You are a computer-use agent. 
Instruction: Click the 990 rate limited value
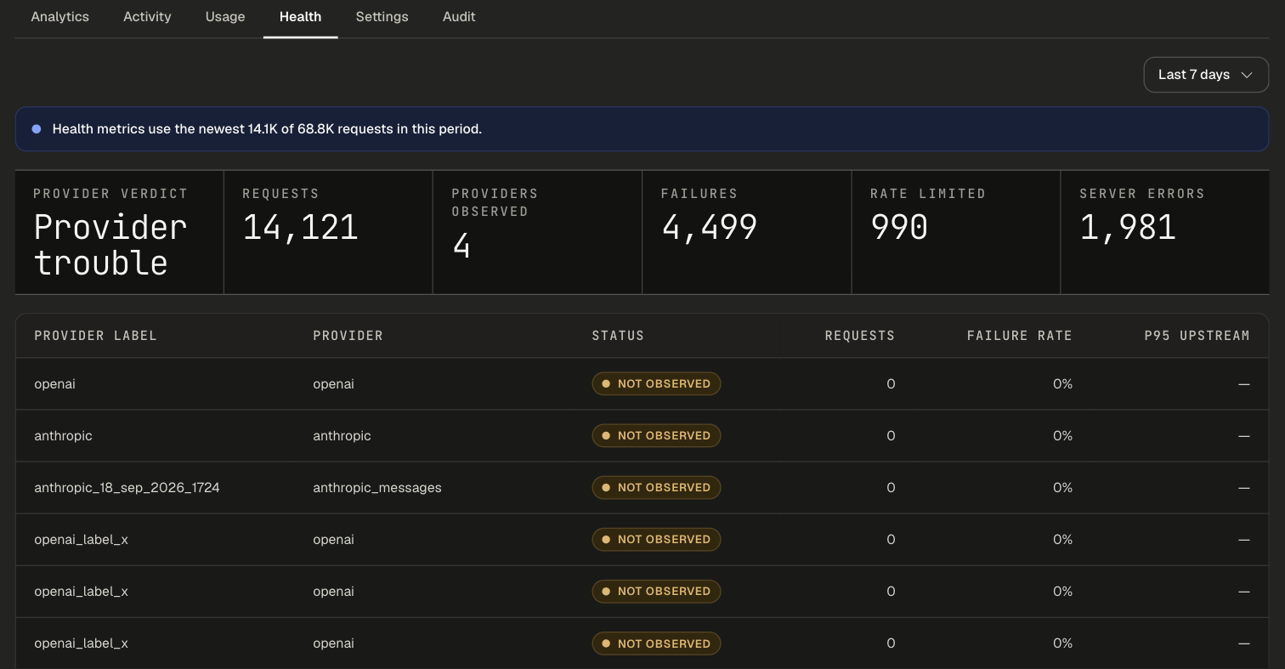899,227
